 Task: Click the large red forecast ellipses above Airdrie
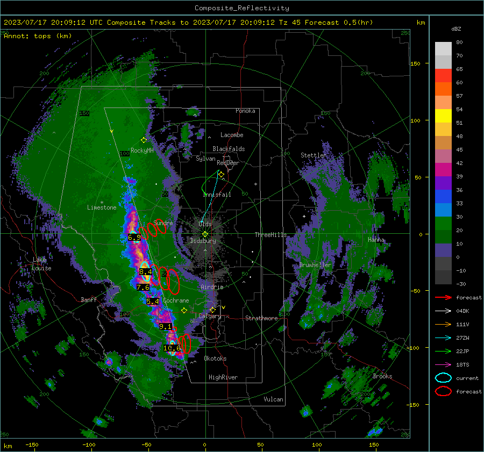coord(165,279)
